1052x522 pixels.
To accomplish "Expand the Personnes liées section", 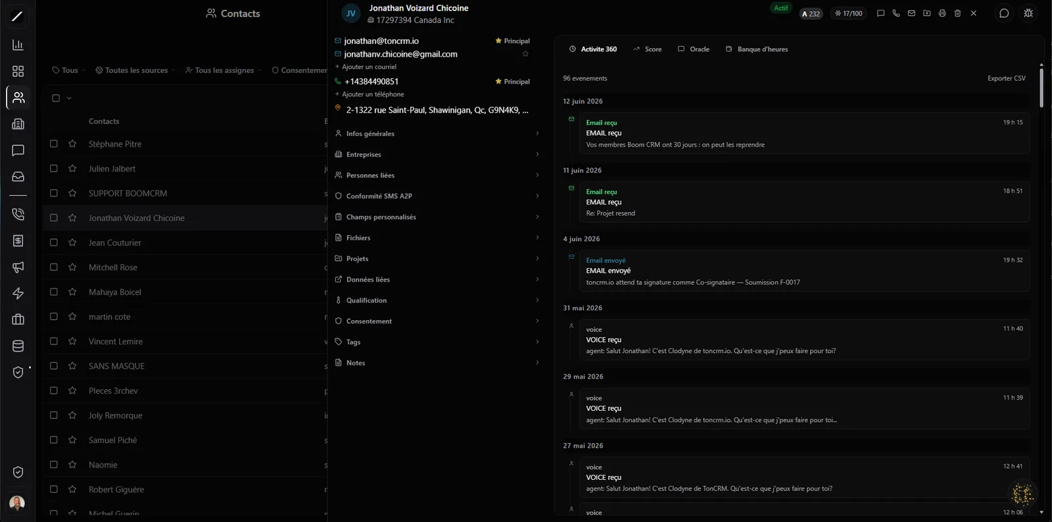I will [x=437, y=175].
